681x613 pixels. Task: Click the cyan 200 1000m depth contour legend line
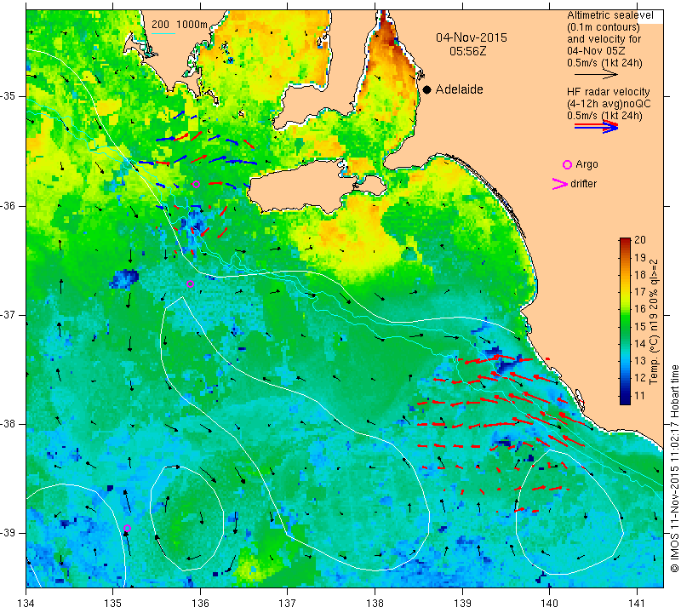(x=163, y=33)
